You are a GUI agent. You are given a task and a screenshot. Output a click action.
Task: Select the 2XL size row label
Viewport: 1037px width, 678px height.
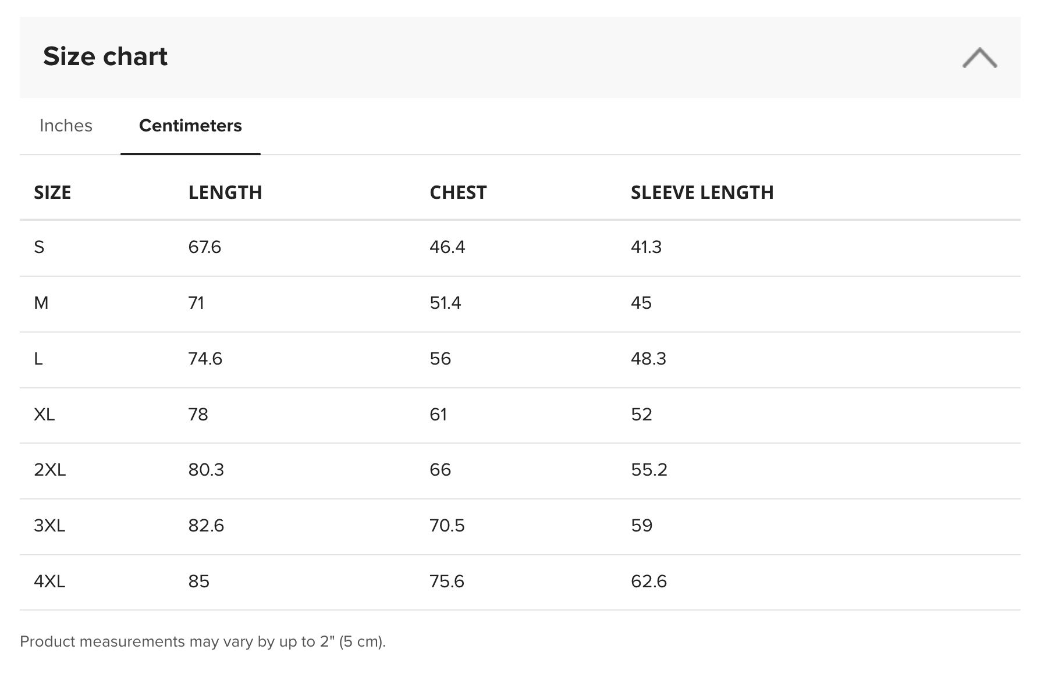click(50, 470)
